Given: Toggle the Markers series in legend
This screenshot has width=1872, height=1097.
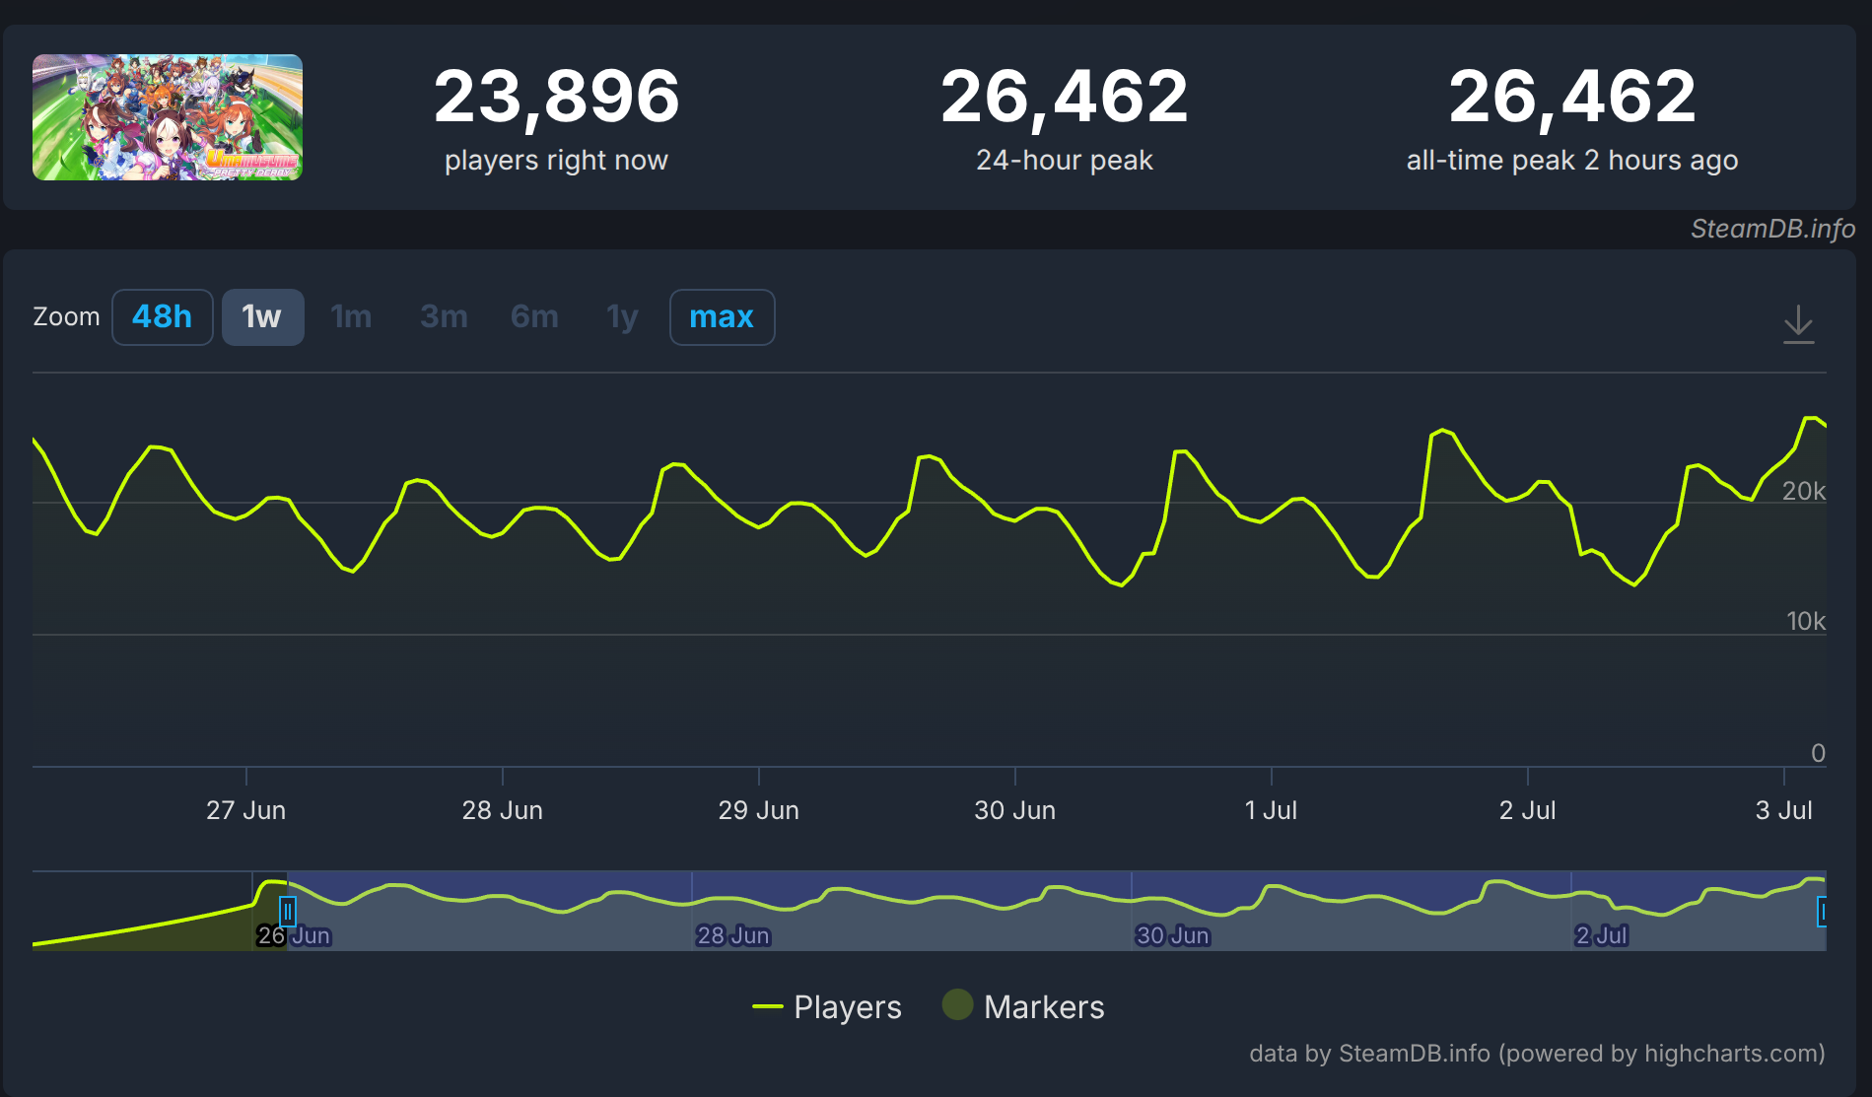Looking at the screenshot, I should point(1043,1007).
